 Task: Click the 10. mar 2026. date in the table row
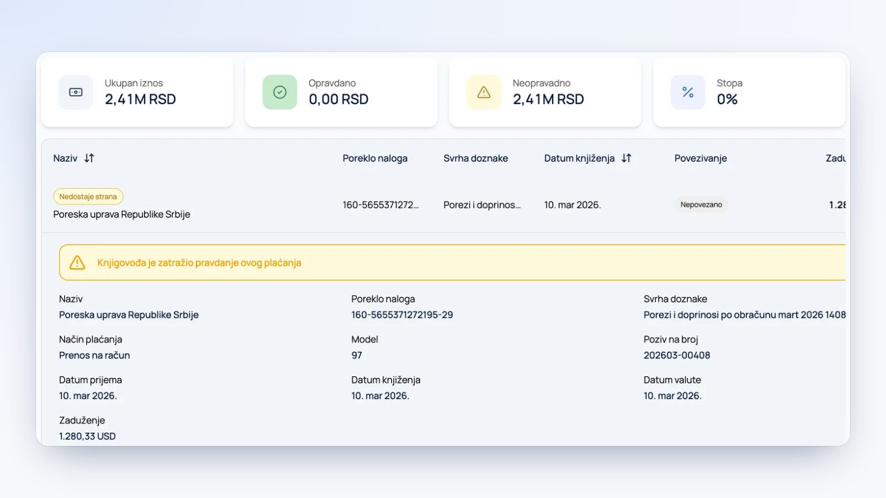coord(572,205)
